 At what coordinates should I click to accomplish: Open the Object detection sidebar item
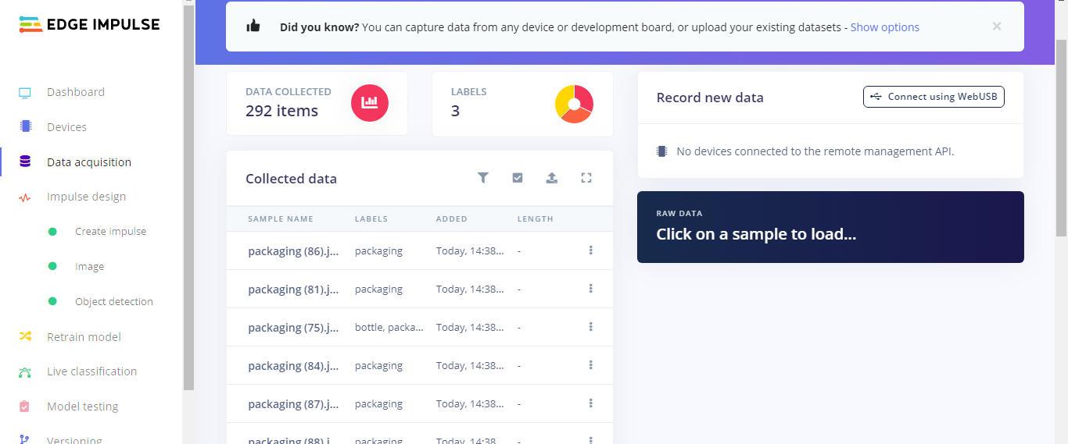tap(113, 301)
